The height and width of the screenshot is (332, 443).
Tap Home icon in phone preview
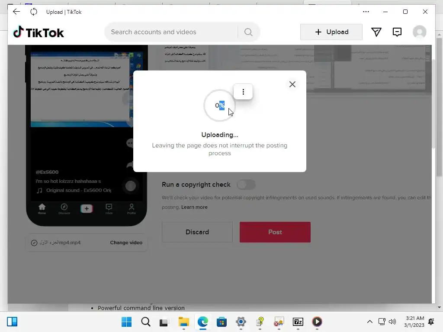[x=42, y=209]
